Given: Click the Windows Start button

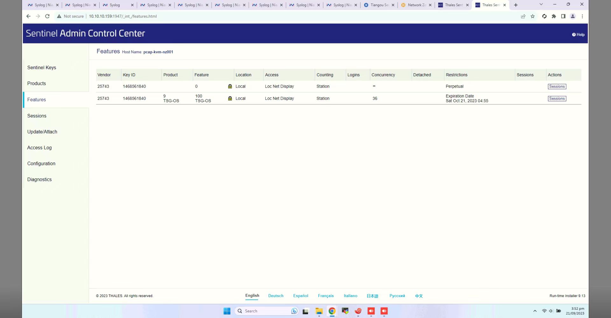Looking at the screenshot, I should 227,311.
